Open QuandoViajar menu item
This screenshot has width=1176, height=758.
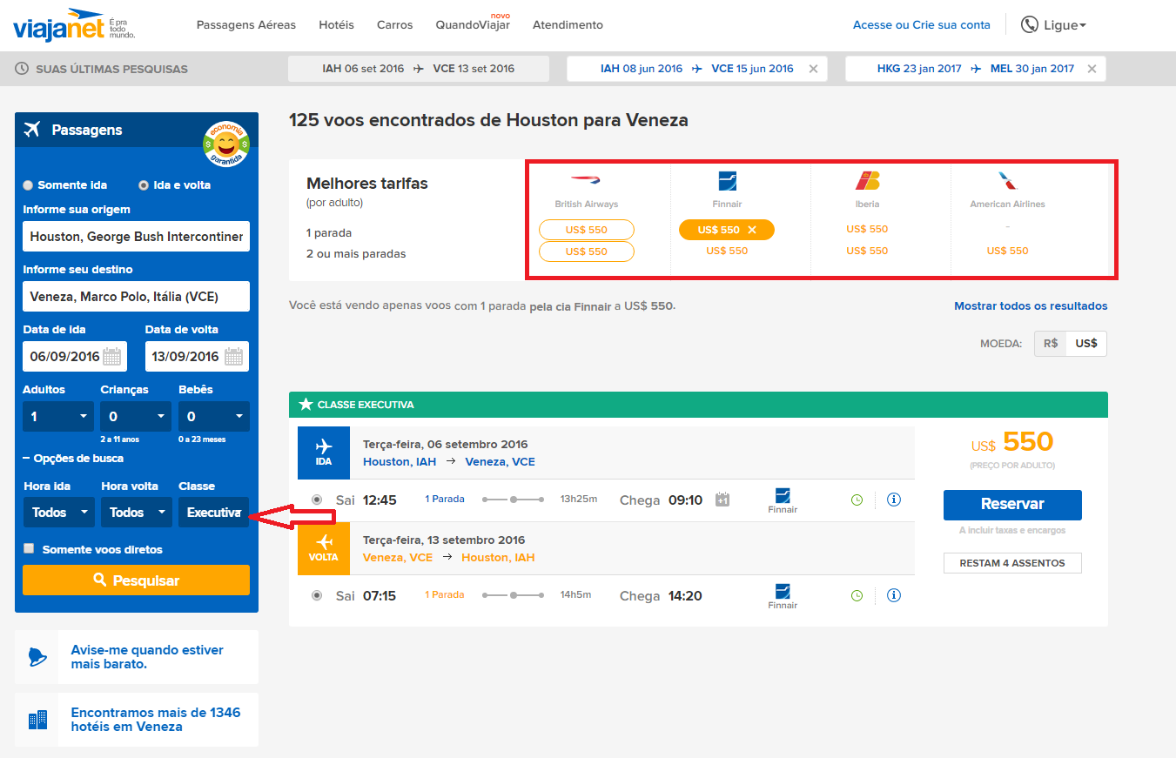click(x=473, y=25)
